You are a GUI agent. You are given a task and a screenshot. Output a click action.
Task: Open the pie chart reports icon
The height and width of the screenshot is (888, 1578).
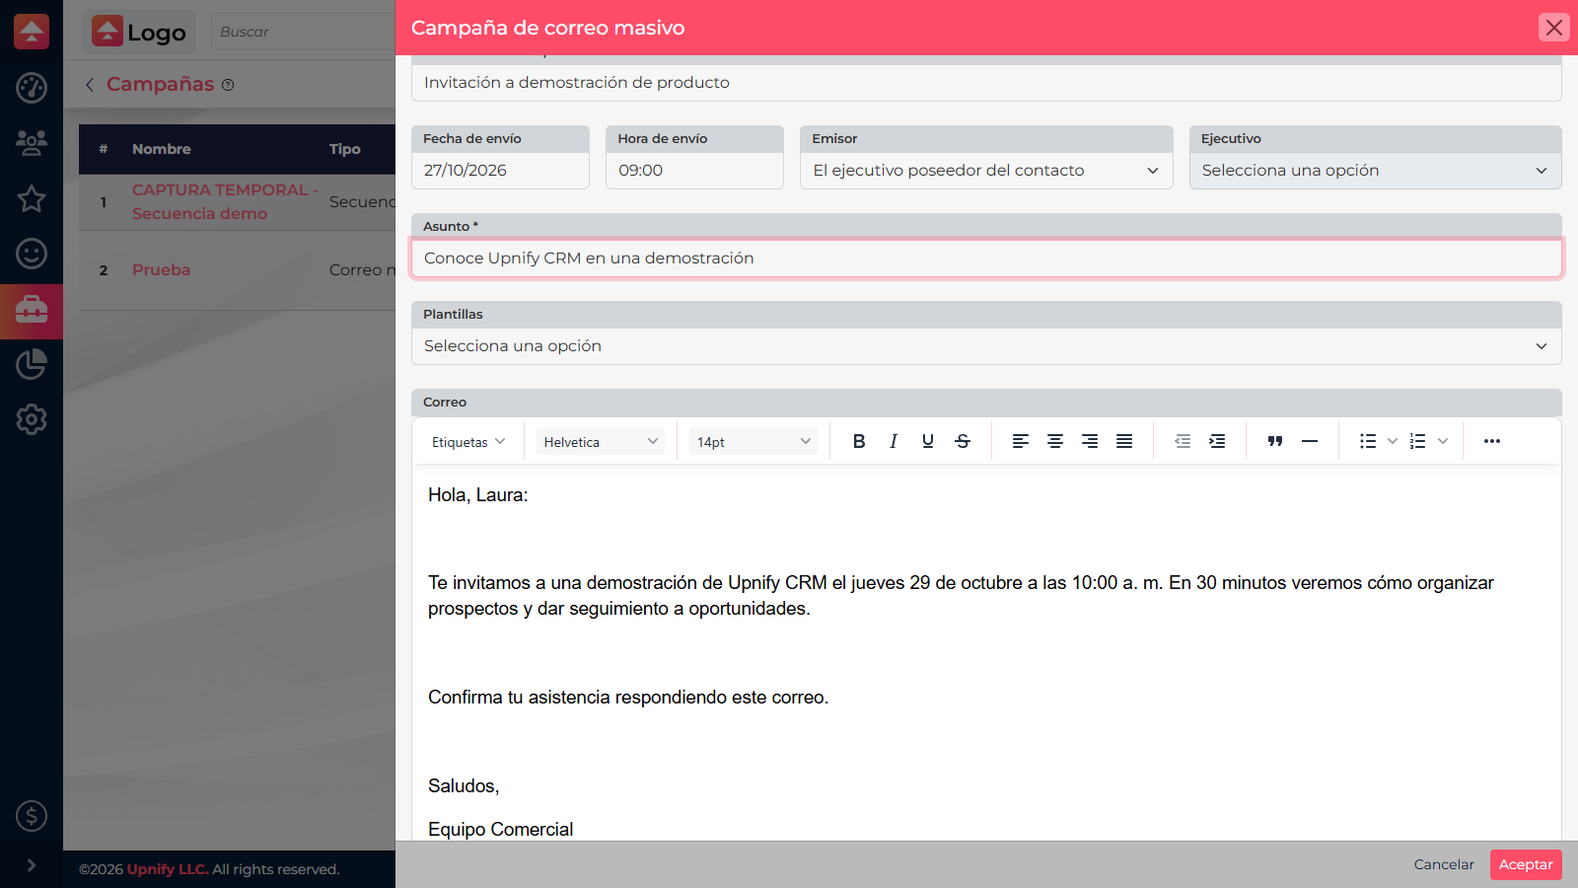32,364
